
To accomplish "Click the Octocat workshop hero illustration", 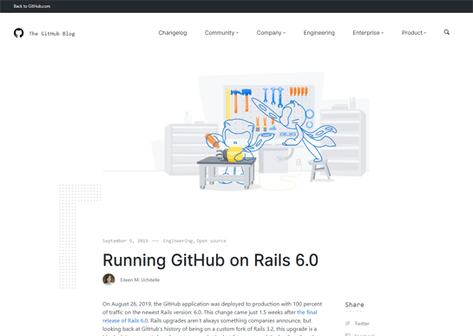I will tap(236, 131).
